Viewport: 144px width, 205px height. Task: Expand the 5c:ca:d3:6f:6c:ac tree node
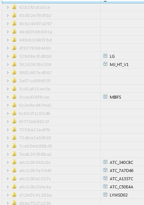coord(8,97)
